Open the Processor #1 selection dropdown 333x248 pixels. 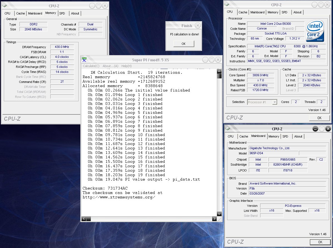click(275, 102)
